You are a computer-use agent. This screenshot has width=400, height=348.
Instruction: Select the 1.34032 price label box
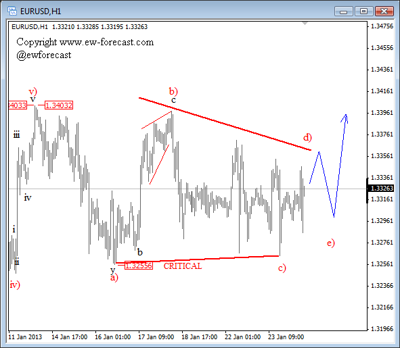pos(59,105)
